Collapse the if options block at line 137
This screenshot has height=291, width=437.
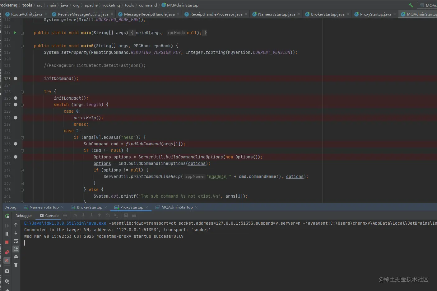pos(22,170)
